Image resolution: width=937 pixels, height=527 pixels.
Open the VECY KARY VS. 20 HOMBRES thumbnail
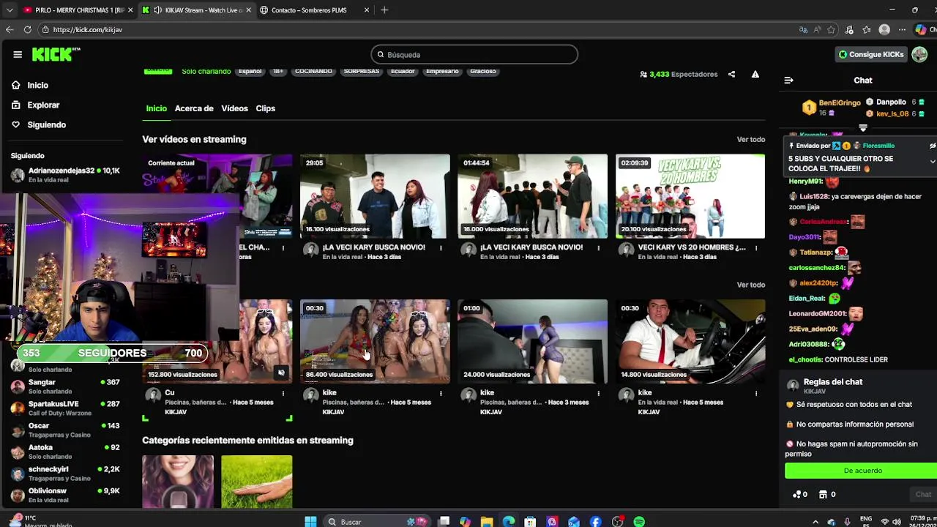690,196
